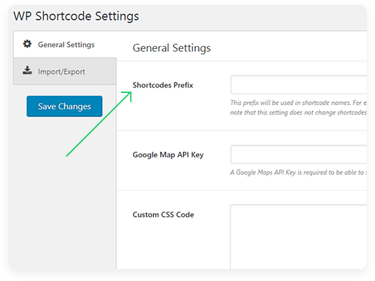Open the General Settings tab label
The image size is (375, 281).
(x=66, y=45)
